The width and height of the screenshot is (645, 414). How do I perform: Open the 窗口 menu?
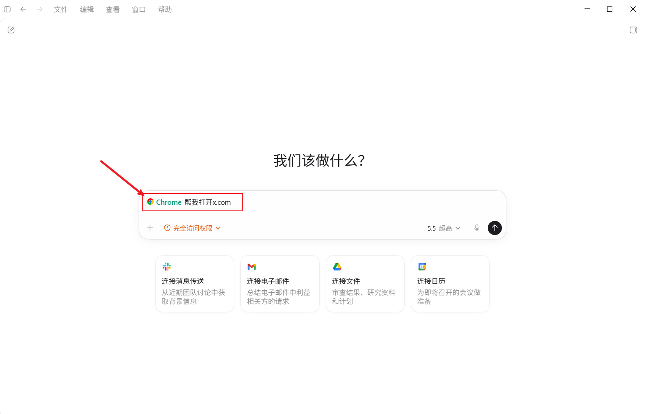click(139, 9)
